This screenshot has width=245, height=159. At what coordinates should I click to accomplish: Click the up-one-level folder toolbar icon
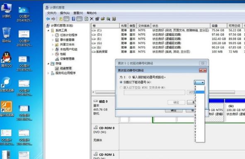click(61, 19)
